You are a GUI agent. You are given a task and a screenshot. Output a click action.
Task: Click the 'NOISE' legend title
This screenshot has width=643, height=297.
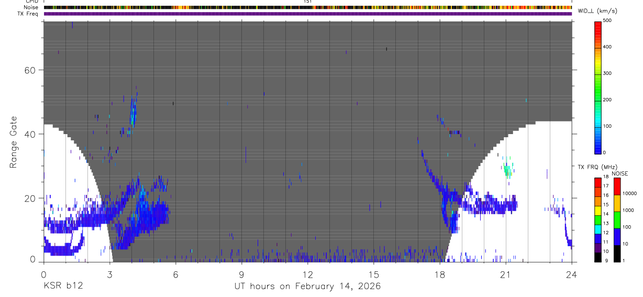pyautogui.click(x=621, y=173)
